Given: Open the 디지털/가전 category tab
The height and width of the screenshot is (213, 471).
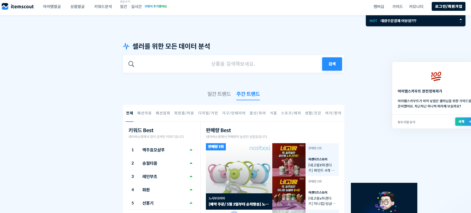Looking at the screenshot, I should pyautogui.click(x=208, y=113).
